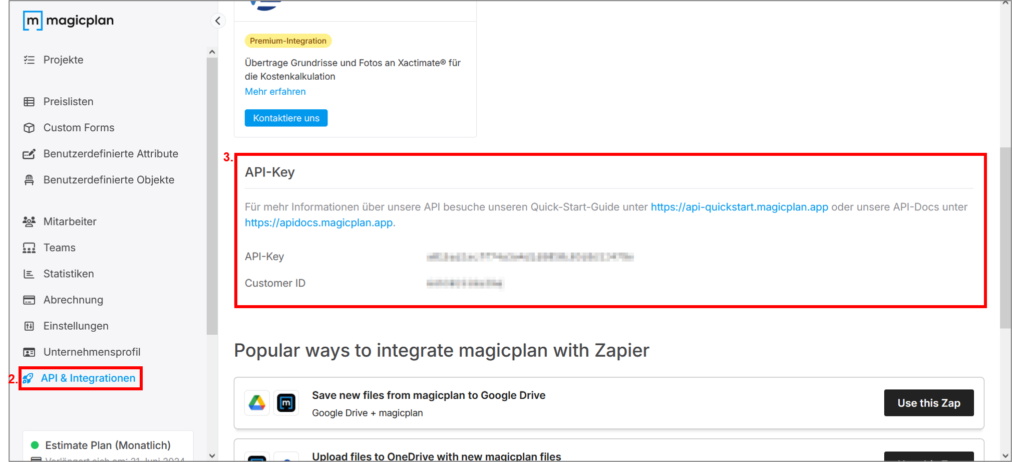
Task: Open the Unternehmensprofil menu item
Action: 92,352
